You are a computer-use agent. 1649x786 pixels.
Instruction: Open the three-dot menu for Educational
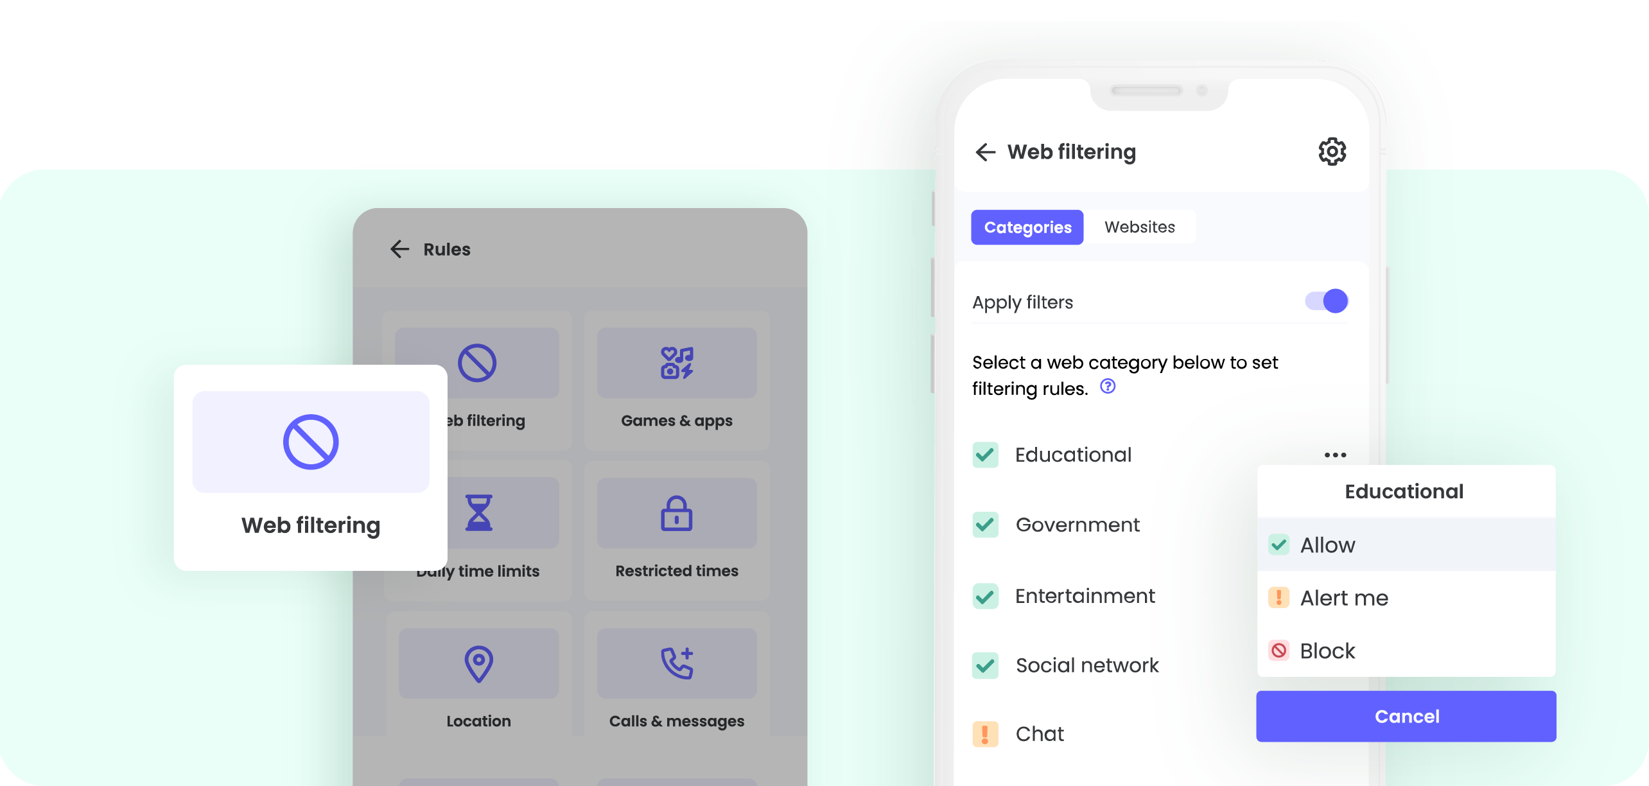click(x=1334, y=455)
